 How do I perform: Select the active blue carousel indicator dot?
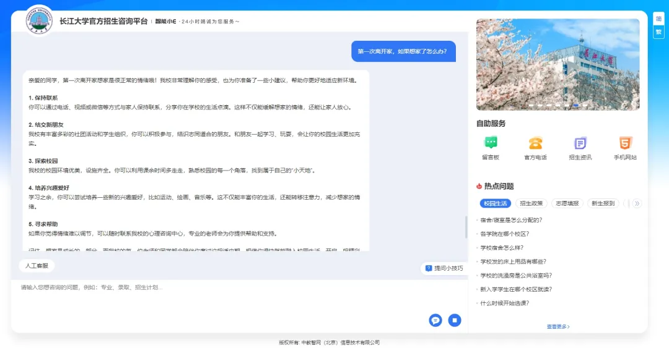point(575,106)
